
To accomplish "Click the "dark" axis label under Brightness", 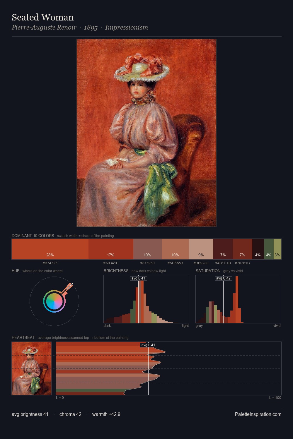I will click(107, 326).
